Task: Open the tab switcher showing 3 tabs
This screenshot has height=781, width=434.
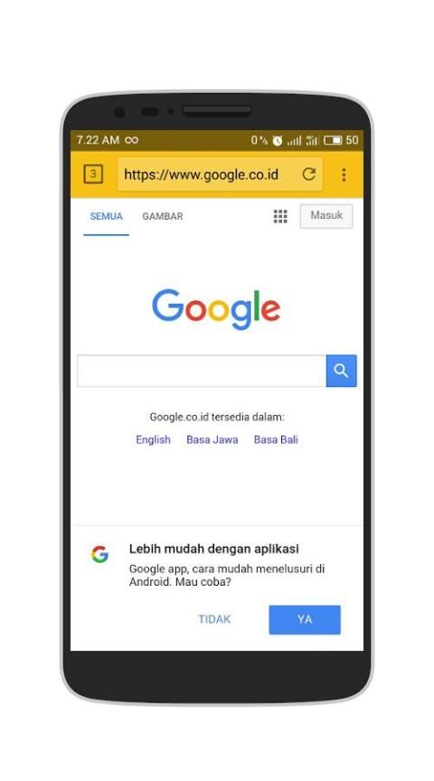Action: point(93,174)
